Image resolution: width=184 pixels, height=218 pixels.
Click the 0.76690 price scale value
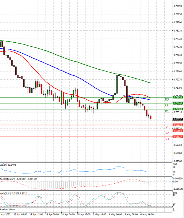click(x=178, y=6)
